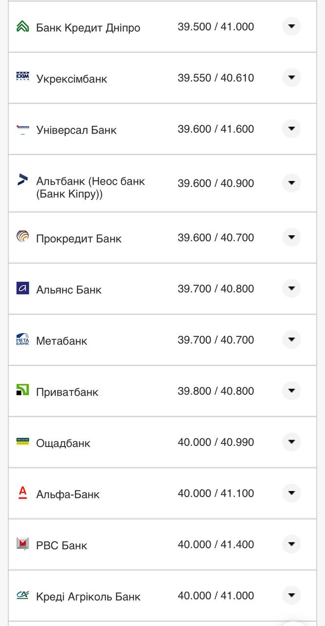Expand the Ощадбанк row dropdown arrow
Screen dimensions: 325x626
point(291,442)
